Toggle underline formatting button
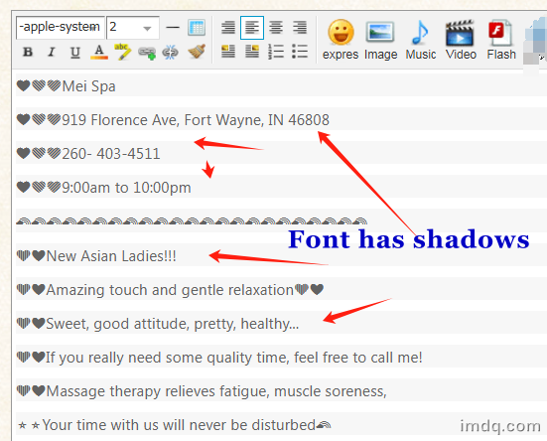 tap(75, 52)
